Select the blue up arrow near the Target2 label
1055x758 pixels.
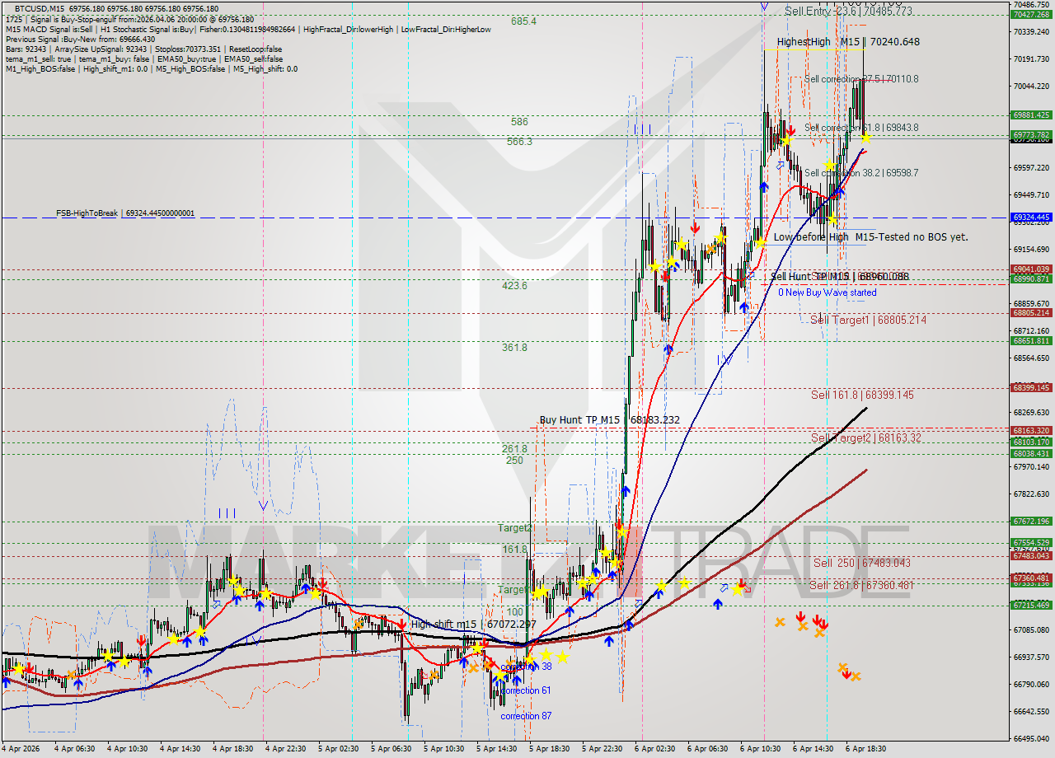pos(596,570)
